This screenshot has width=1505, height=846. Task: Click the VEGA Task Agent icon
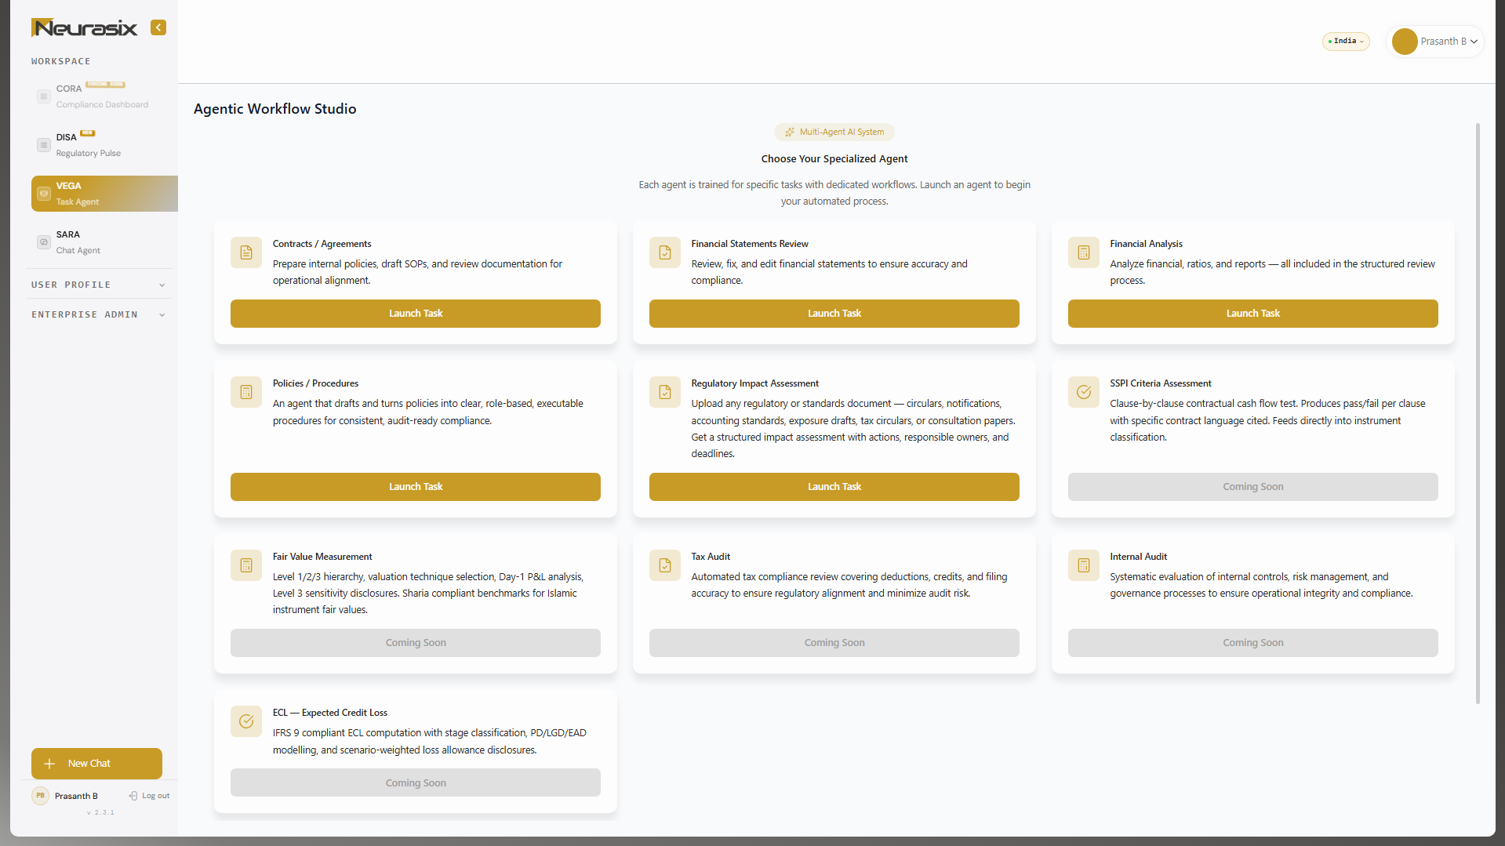tap(44, 194)
